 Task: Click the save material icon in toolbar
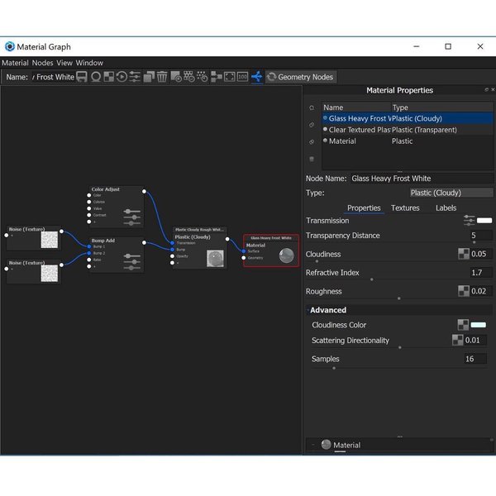coord(82,77)
